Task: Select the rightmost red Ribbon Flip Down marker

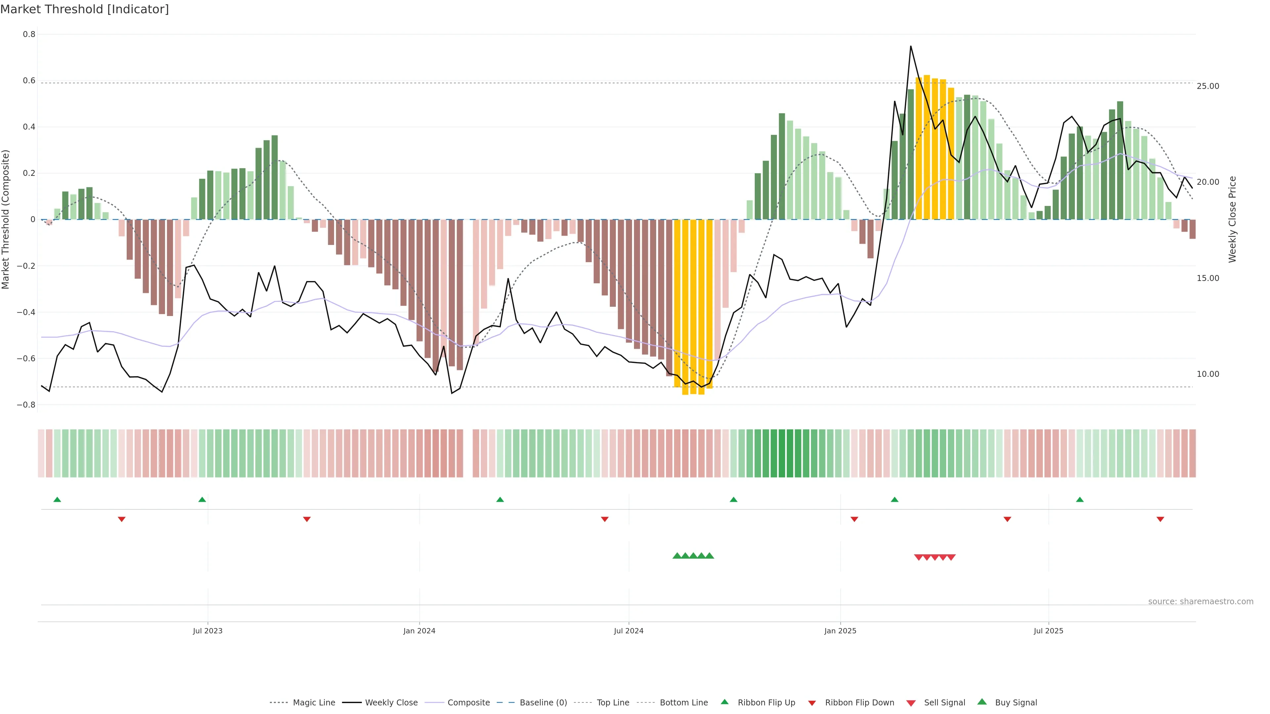Action: pos(1160,519)
